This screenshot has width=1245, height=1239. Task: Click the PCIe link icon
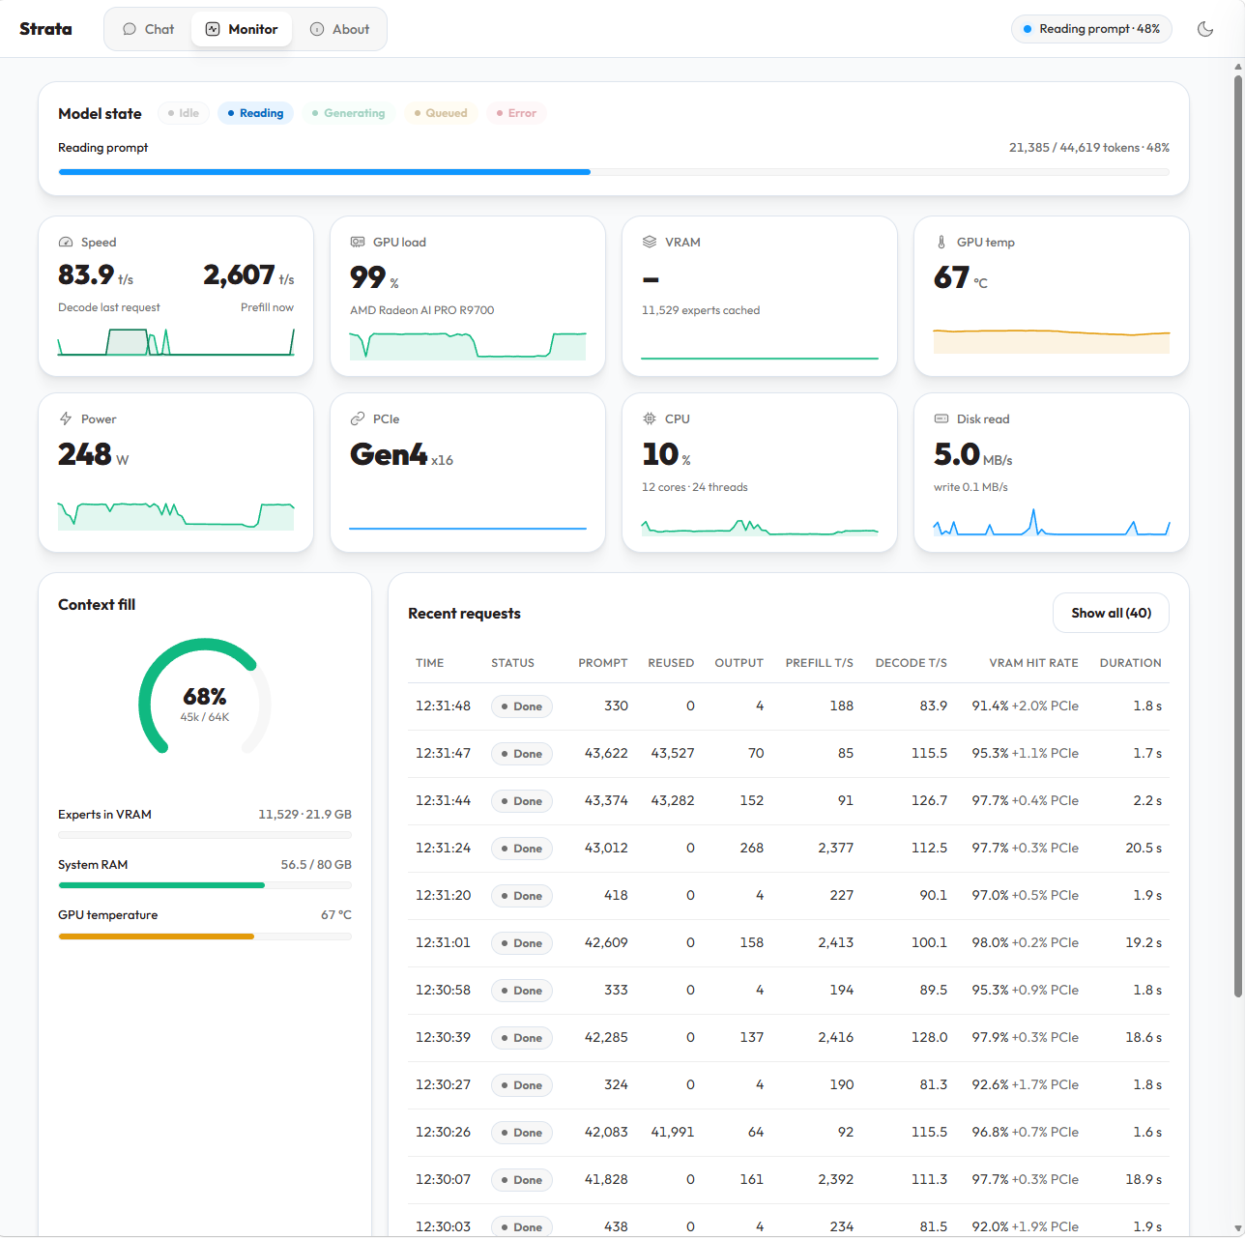pyautogui.click(x=358, y=419)
